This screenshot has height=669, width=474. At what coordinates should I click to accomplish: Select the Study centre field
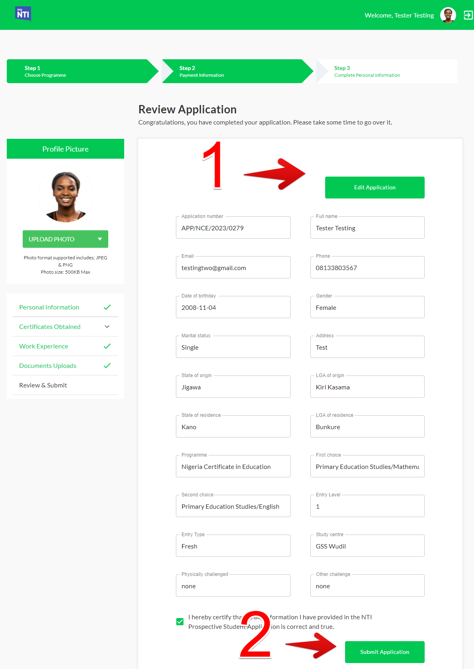(367, 546)
